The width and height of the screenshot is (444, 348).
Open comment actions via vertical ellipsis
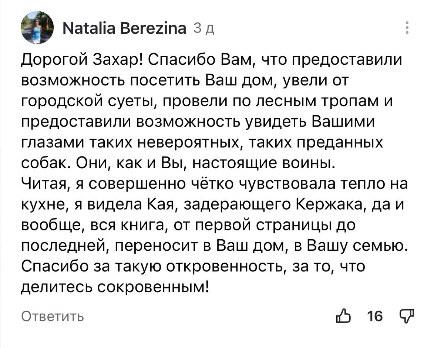pyautogui.click(x=407, y=27)
